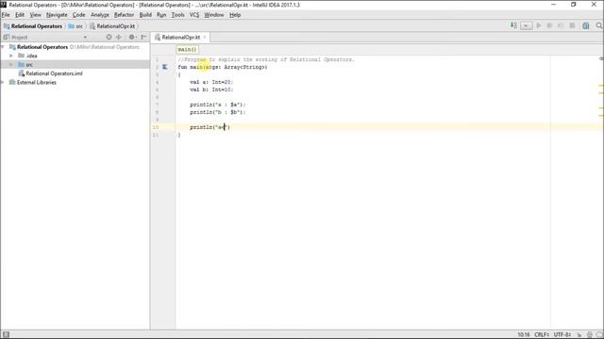Click the cursor position 10:16 indicator

click(x=524, y=335)
